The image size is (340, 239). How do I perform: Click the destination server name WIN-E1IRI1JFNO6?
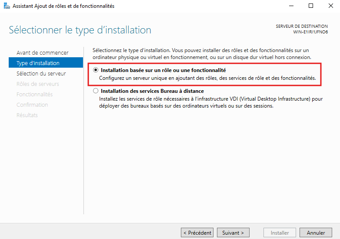coord(310,32)
